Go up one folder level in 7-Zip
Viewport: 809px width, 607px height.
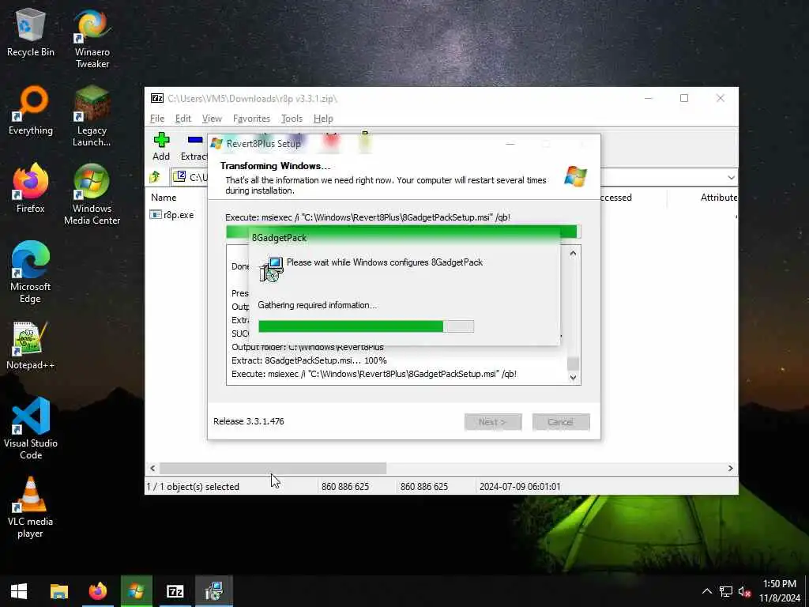(155, 177)
